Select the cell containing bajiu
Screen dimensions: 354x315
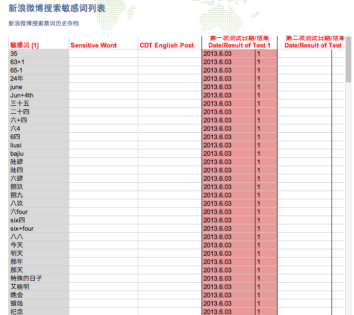tap(39, 154)
